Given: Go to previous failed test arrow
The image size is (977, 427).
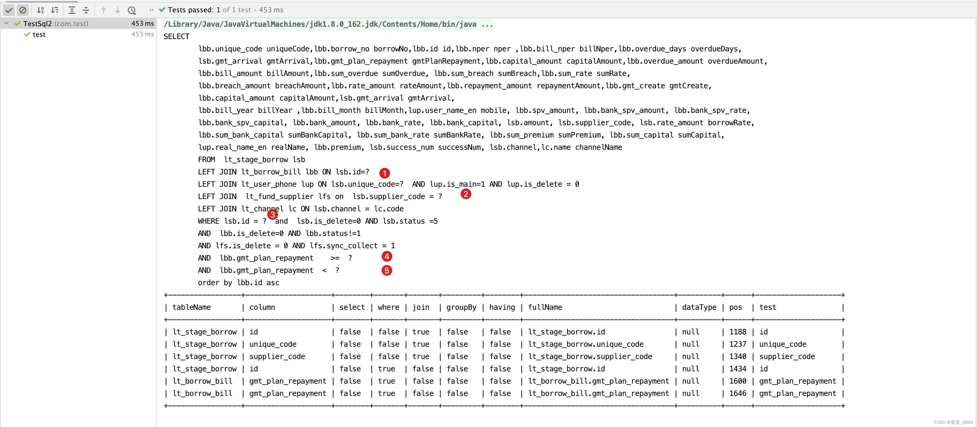Looking at the screenshot, I should coord(104,10).
